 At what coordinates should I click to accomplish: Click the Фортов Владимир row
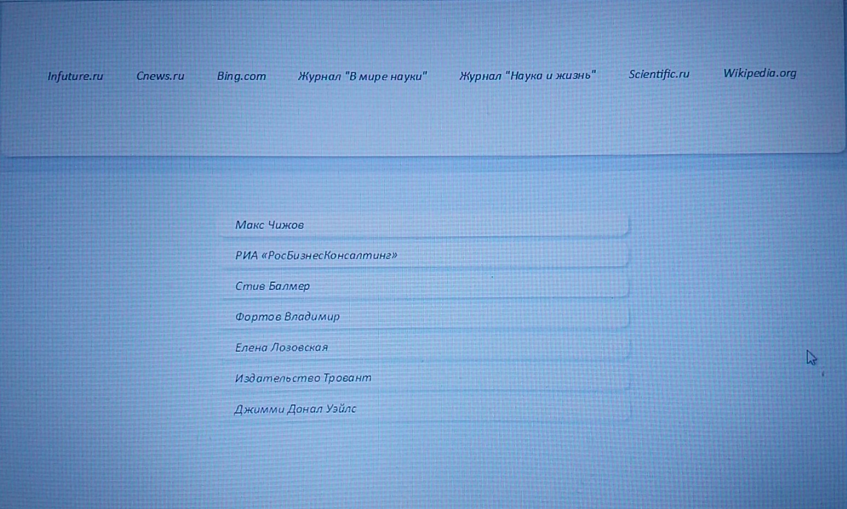(425, 317)
